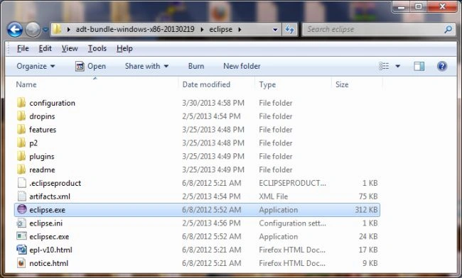Open the Organize dropdown

(x=36, y=66)
